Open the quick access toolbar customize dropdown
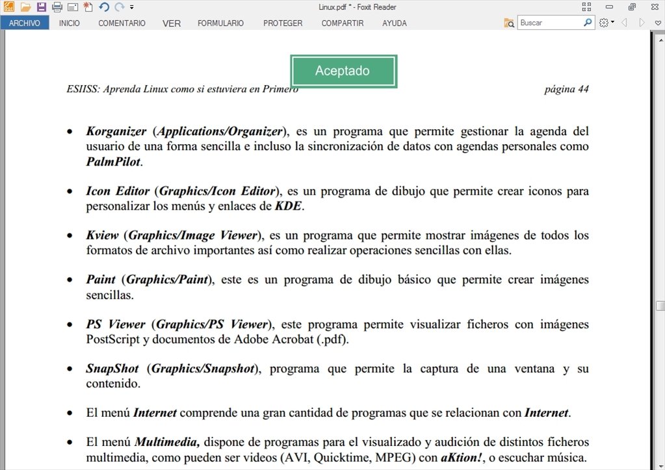Screen dimensions: 665x470 pyautogui.click(x=132, y=7)
